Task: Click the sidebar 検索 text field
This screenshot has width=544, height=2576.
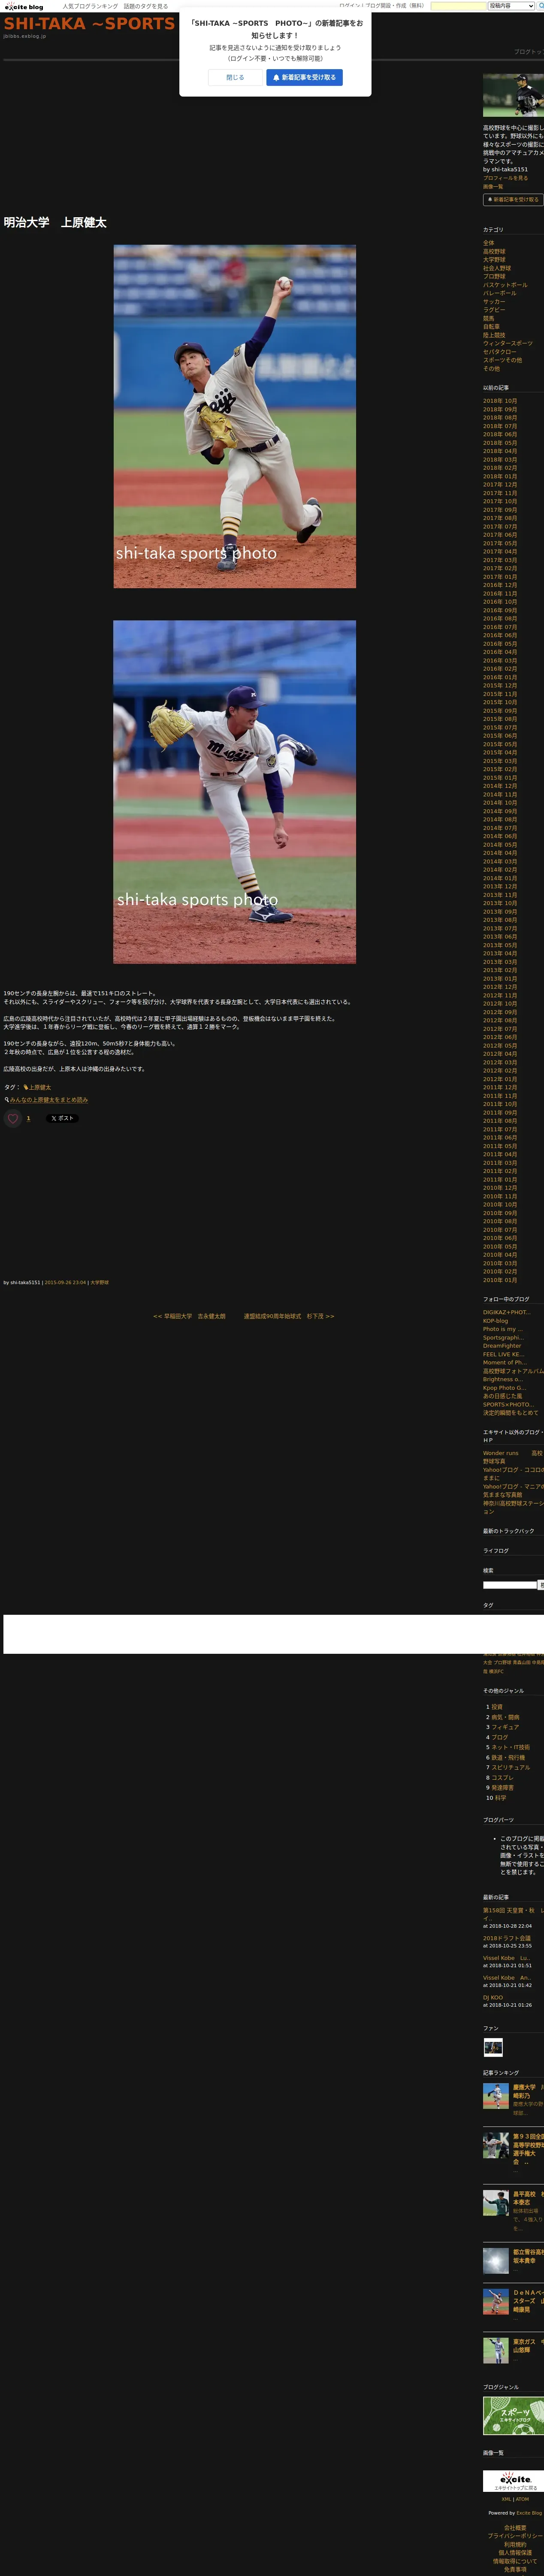Action: (x=510, y=1585)
